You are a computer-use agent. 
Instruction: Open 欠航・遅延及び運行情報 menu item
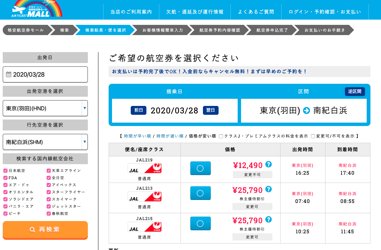[x=195, y=12]
